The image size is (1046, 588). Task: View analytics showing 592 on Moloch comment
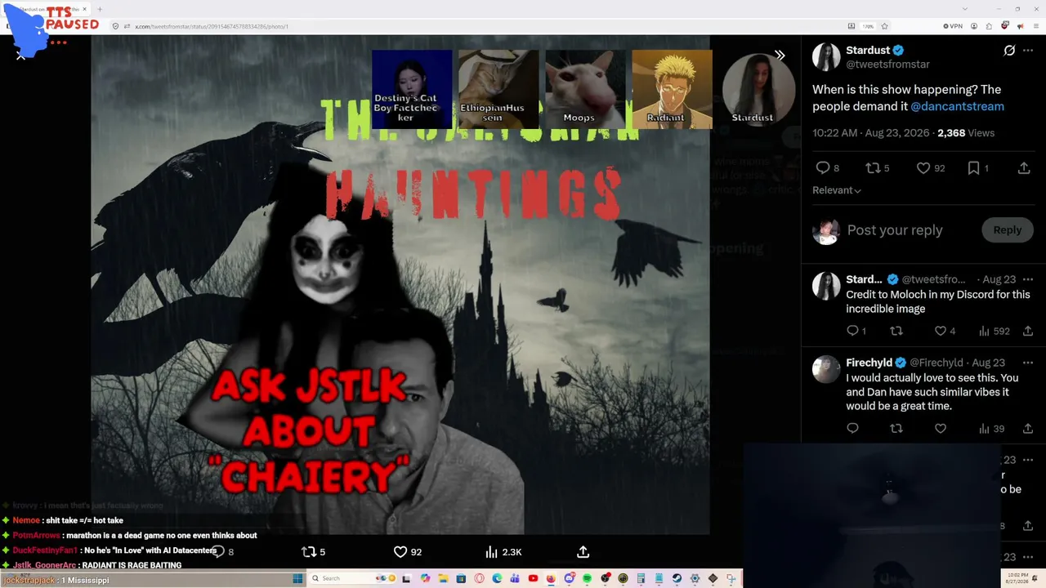[994, 331]
